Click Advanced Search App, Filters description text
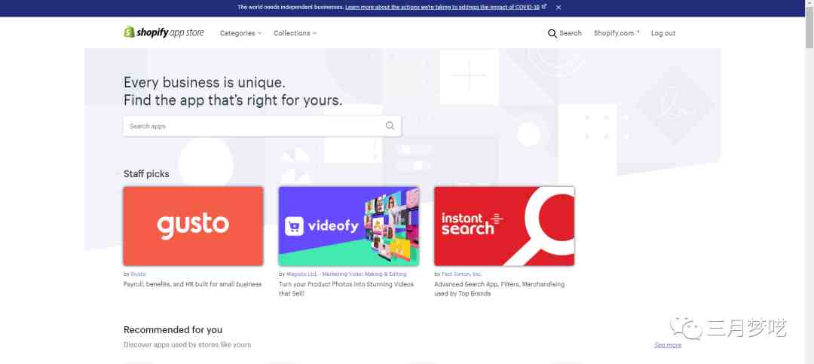Screen dimensions: 814x364 click(x=500, y=289)
